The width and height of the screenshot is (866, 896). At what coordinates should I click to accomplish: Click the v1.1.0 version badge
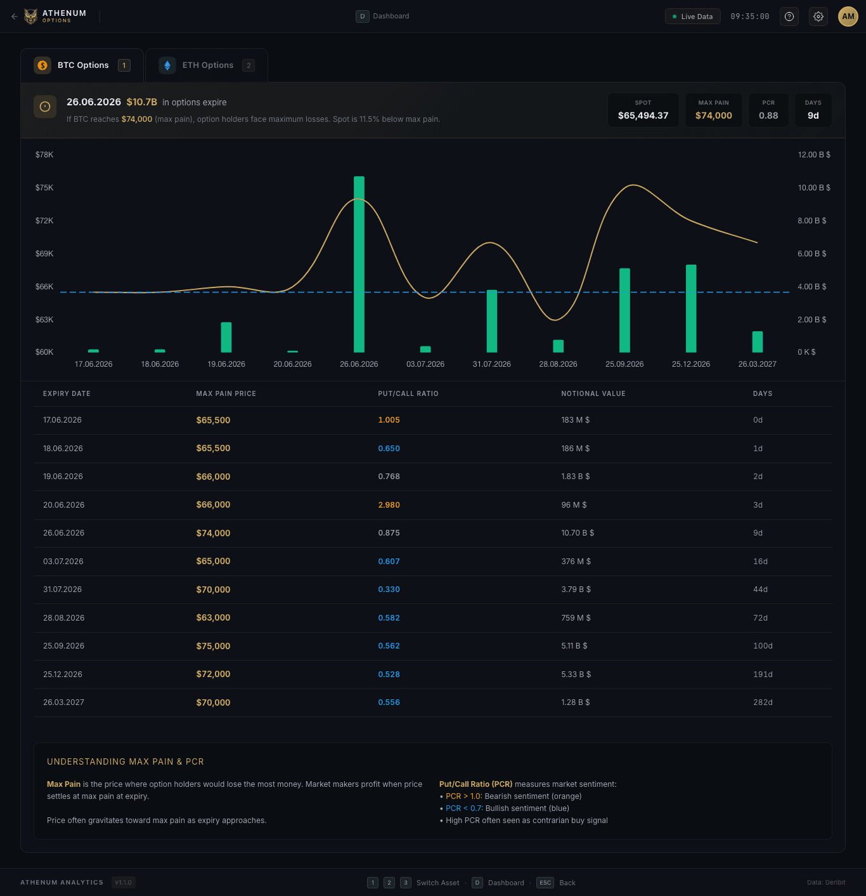(124, 883)
